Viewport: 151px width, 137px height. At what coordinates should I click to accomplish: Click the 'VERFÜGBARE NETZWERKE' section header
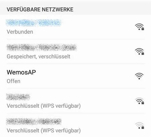click(x=40, y=9)
